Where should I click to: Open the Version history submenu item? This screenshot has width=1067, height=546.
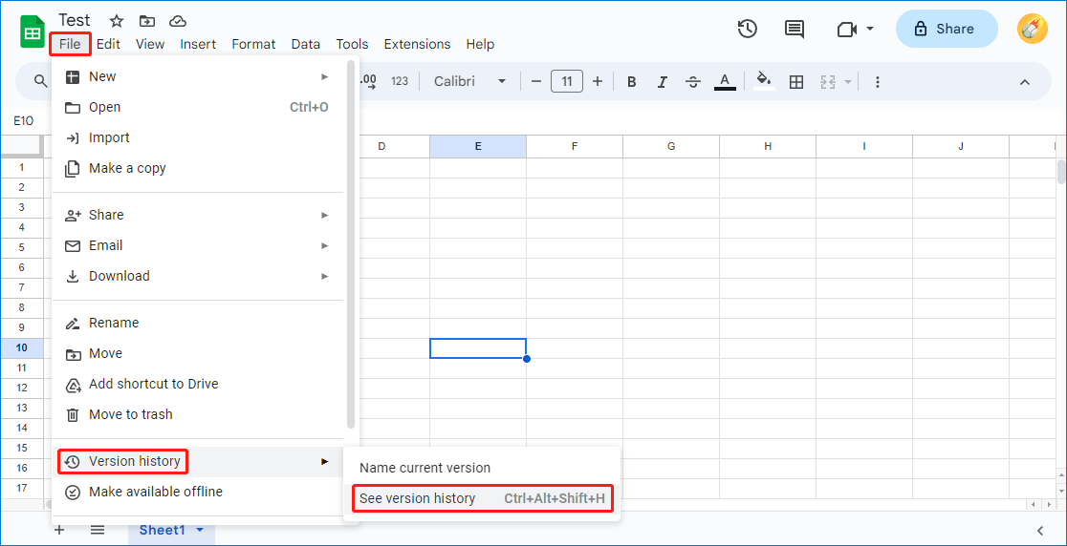point(199,462)
